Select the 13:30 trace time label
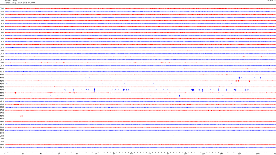276x155 pixels. click(2, 90)
